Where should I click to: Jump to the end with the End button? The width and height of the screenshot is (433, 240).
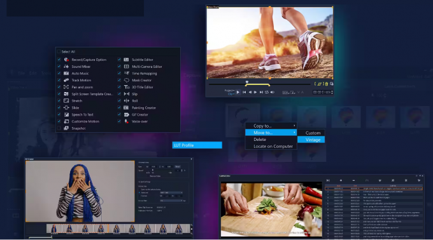(261, 92)
